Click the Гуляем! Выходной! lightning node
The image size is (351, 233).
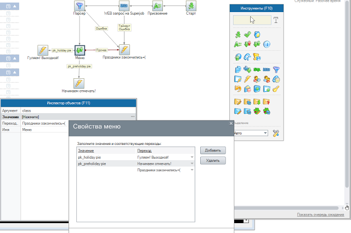click(42, 50)
